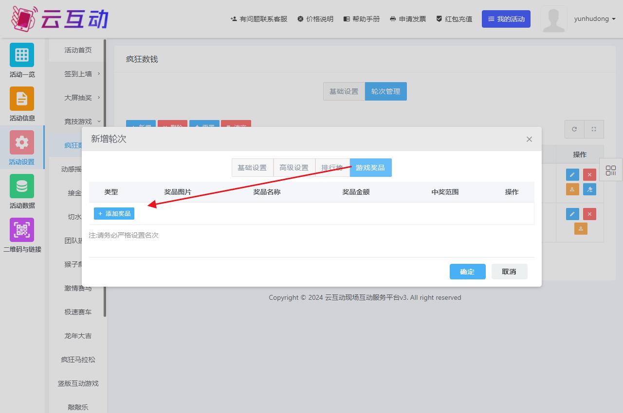The height and width of the screenshot is (413, 623).
Task: Click the 中奖范围 column header
Action: (x=445, y=192)
